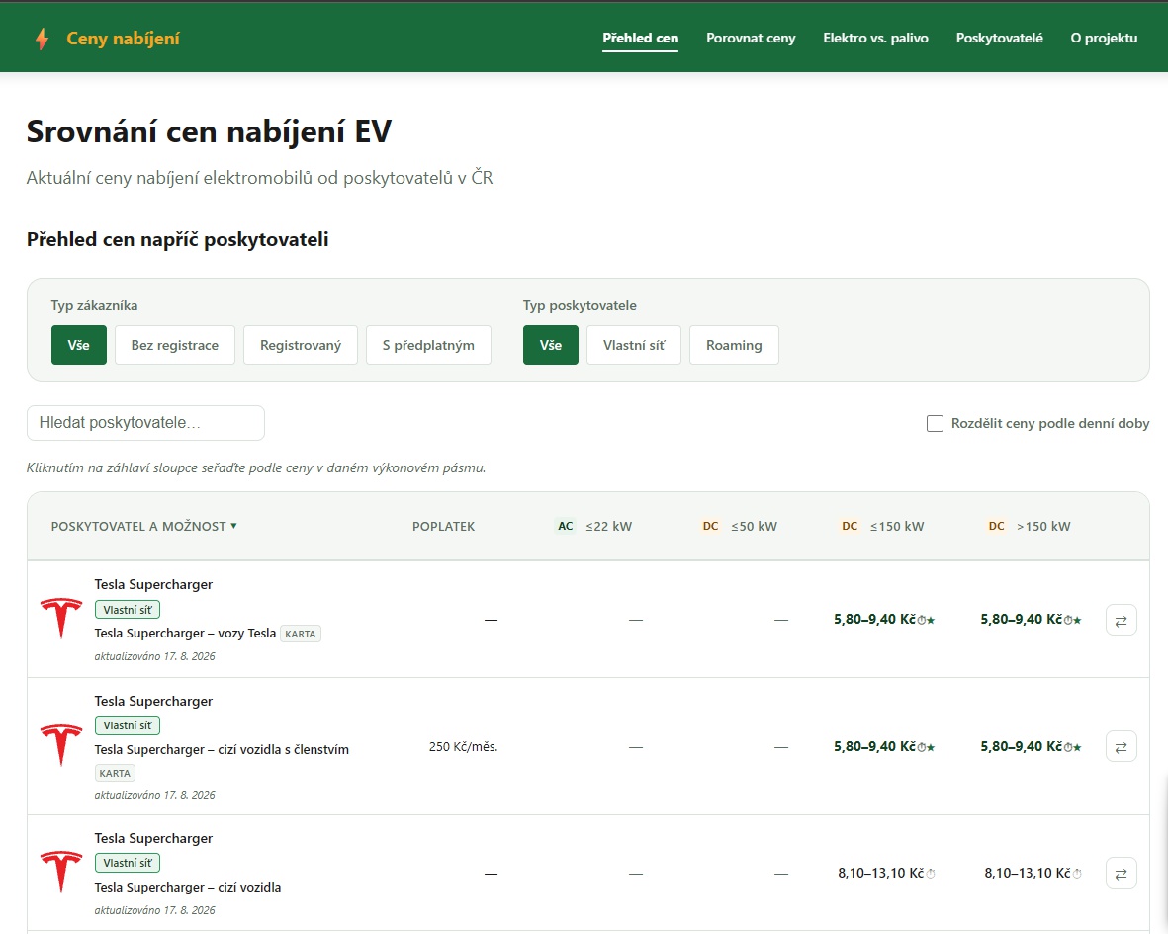
Task: Sort by DC ≤150 kW column
Action: [x=882, y=526]
